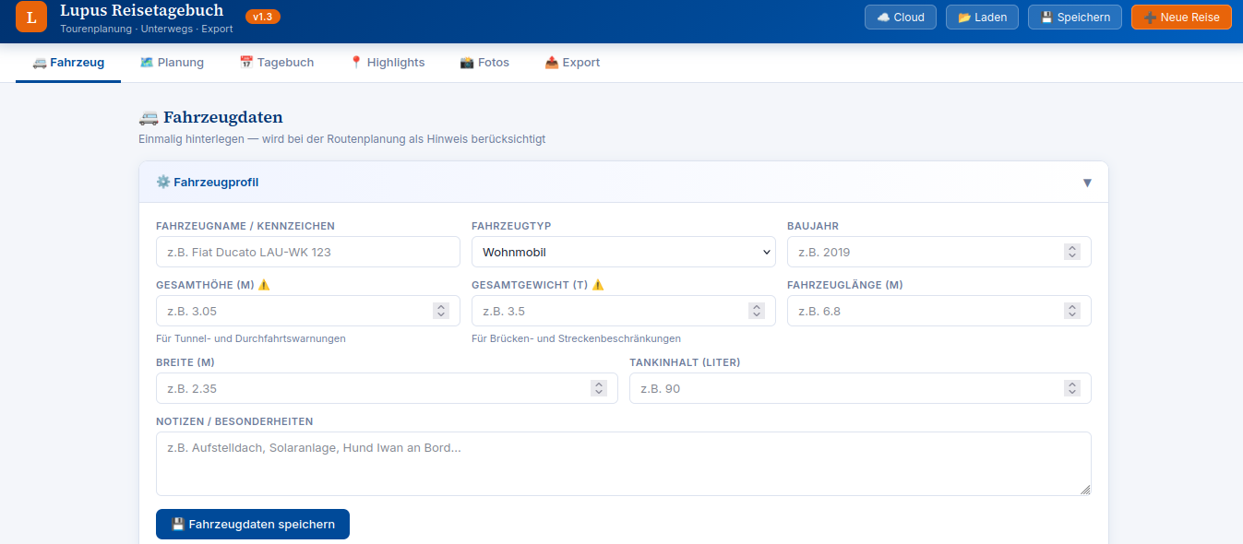Save vehicle data with Fahrzeugdaten speichern

pyautogui.click(x=253, y=525)
